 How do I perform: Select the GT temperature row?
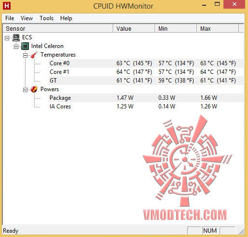tap(146, 81)
